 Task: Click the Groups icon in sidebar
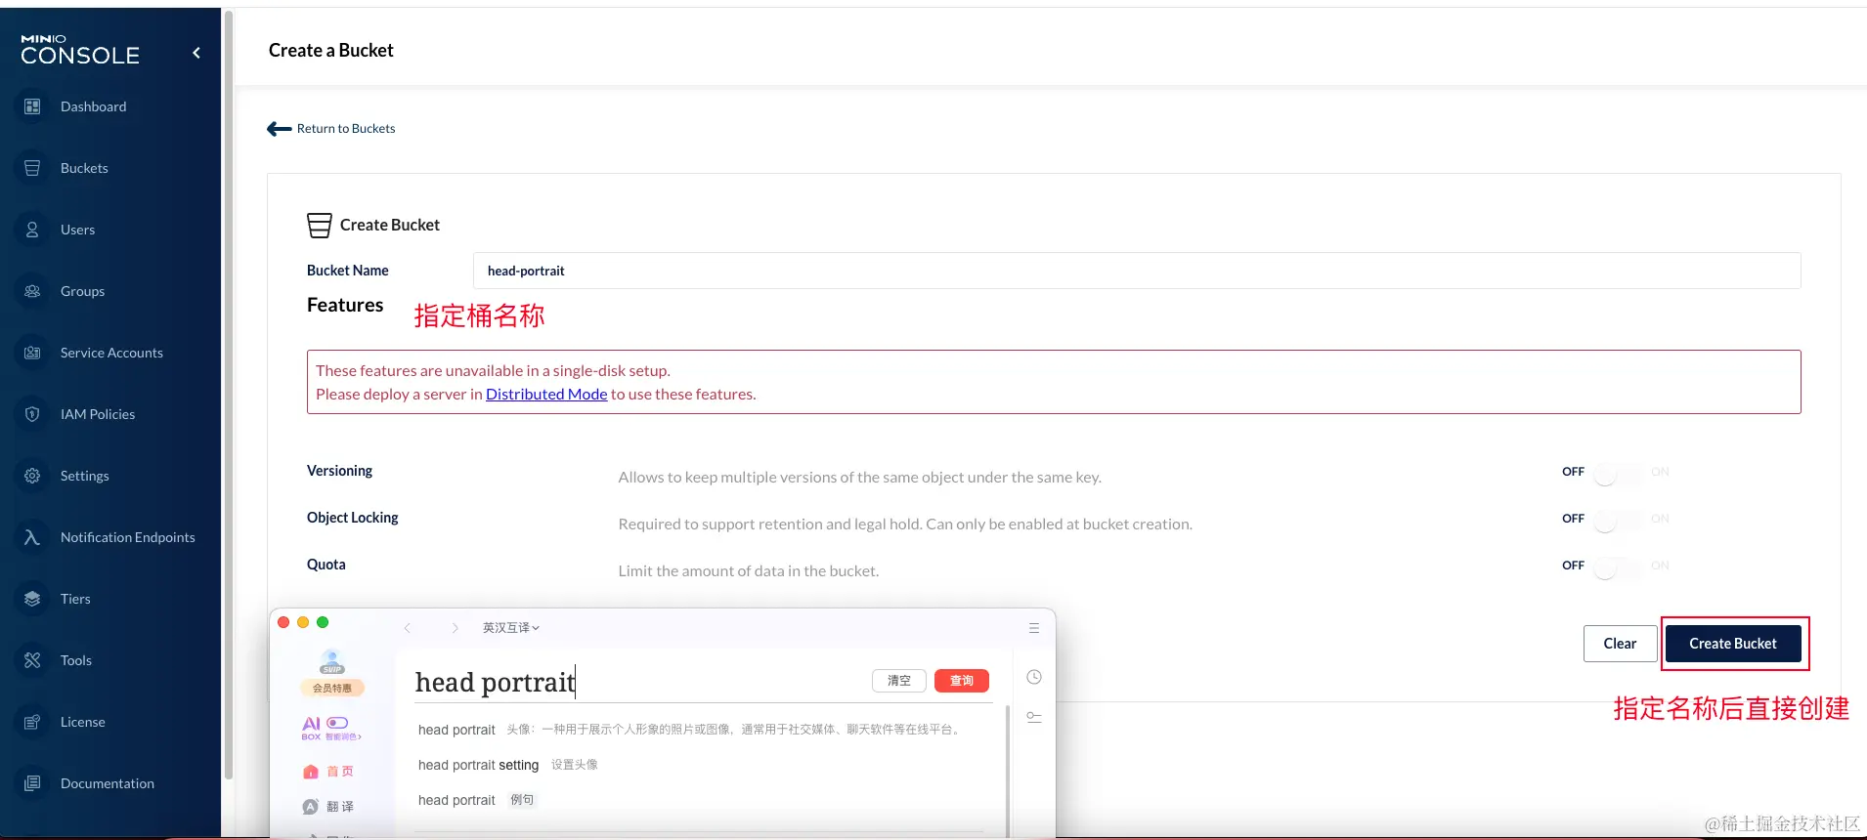coord(32,291)
